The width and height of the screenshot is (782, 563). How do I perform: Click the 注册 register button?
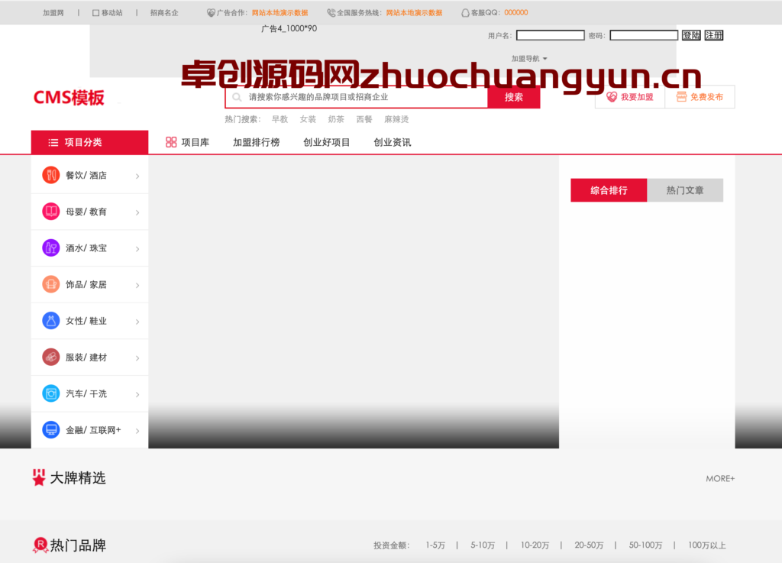pyautogui.click(x=714, y=35)
